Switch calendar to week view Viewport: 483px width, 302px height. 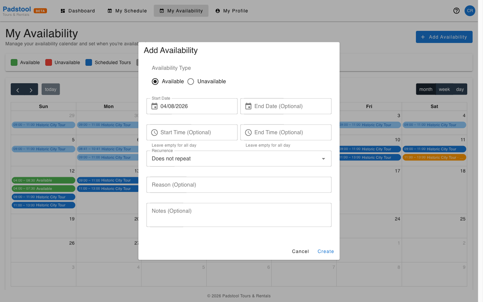coord(444,89)
